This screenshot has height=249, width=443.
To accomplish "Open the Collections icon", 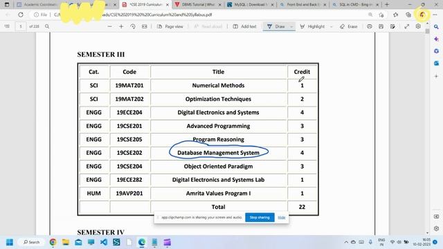I will (408, 15).
